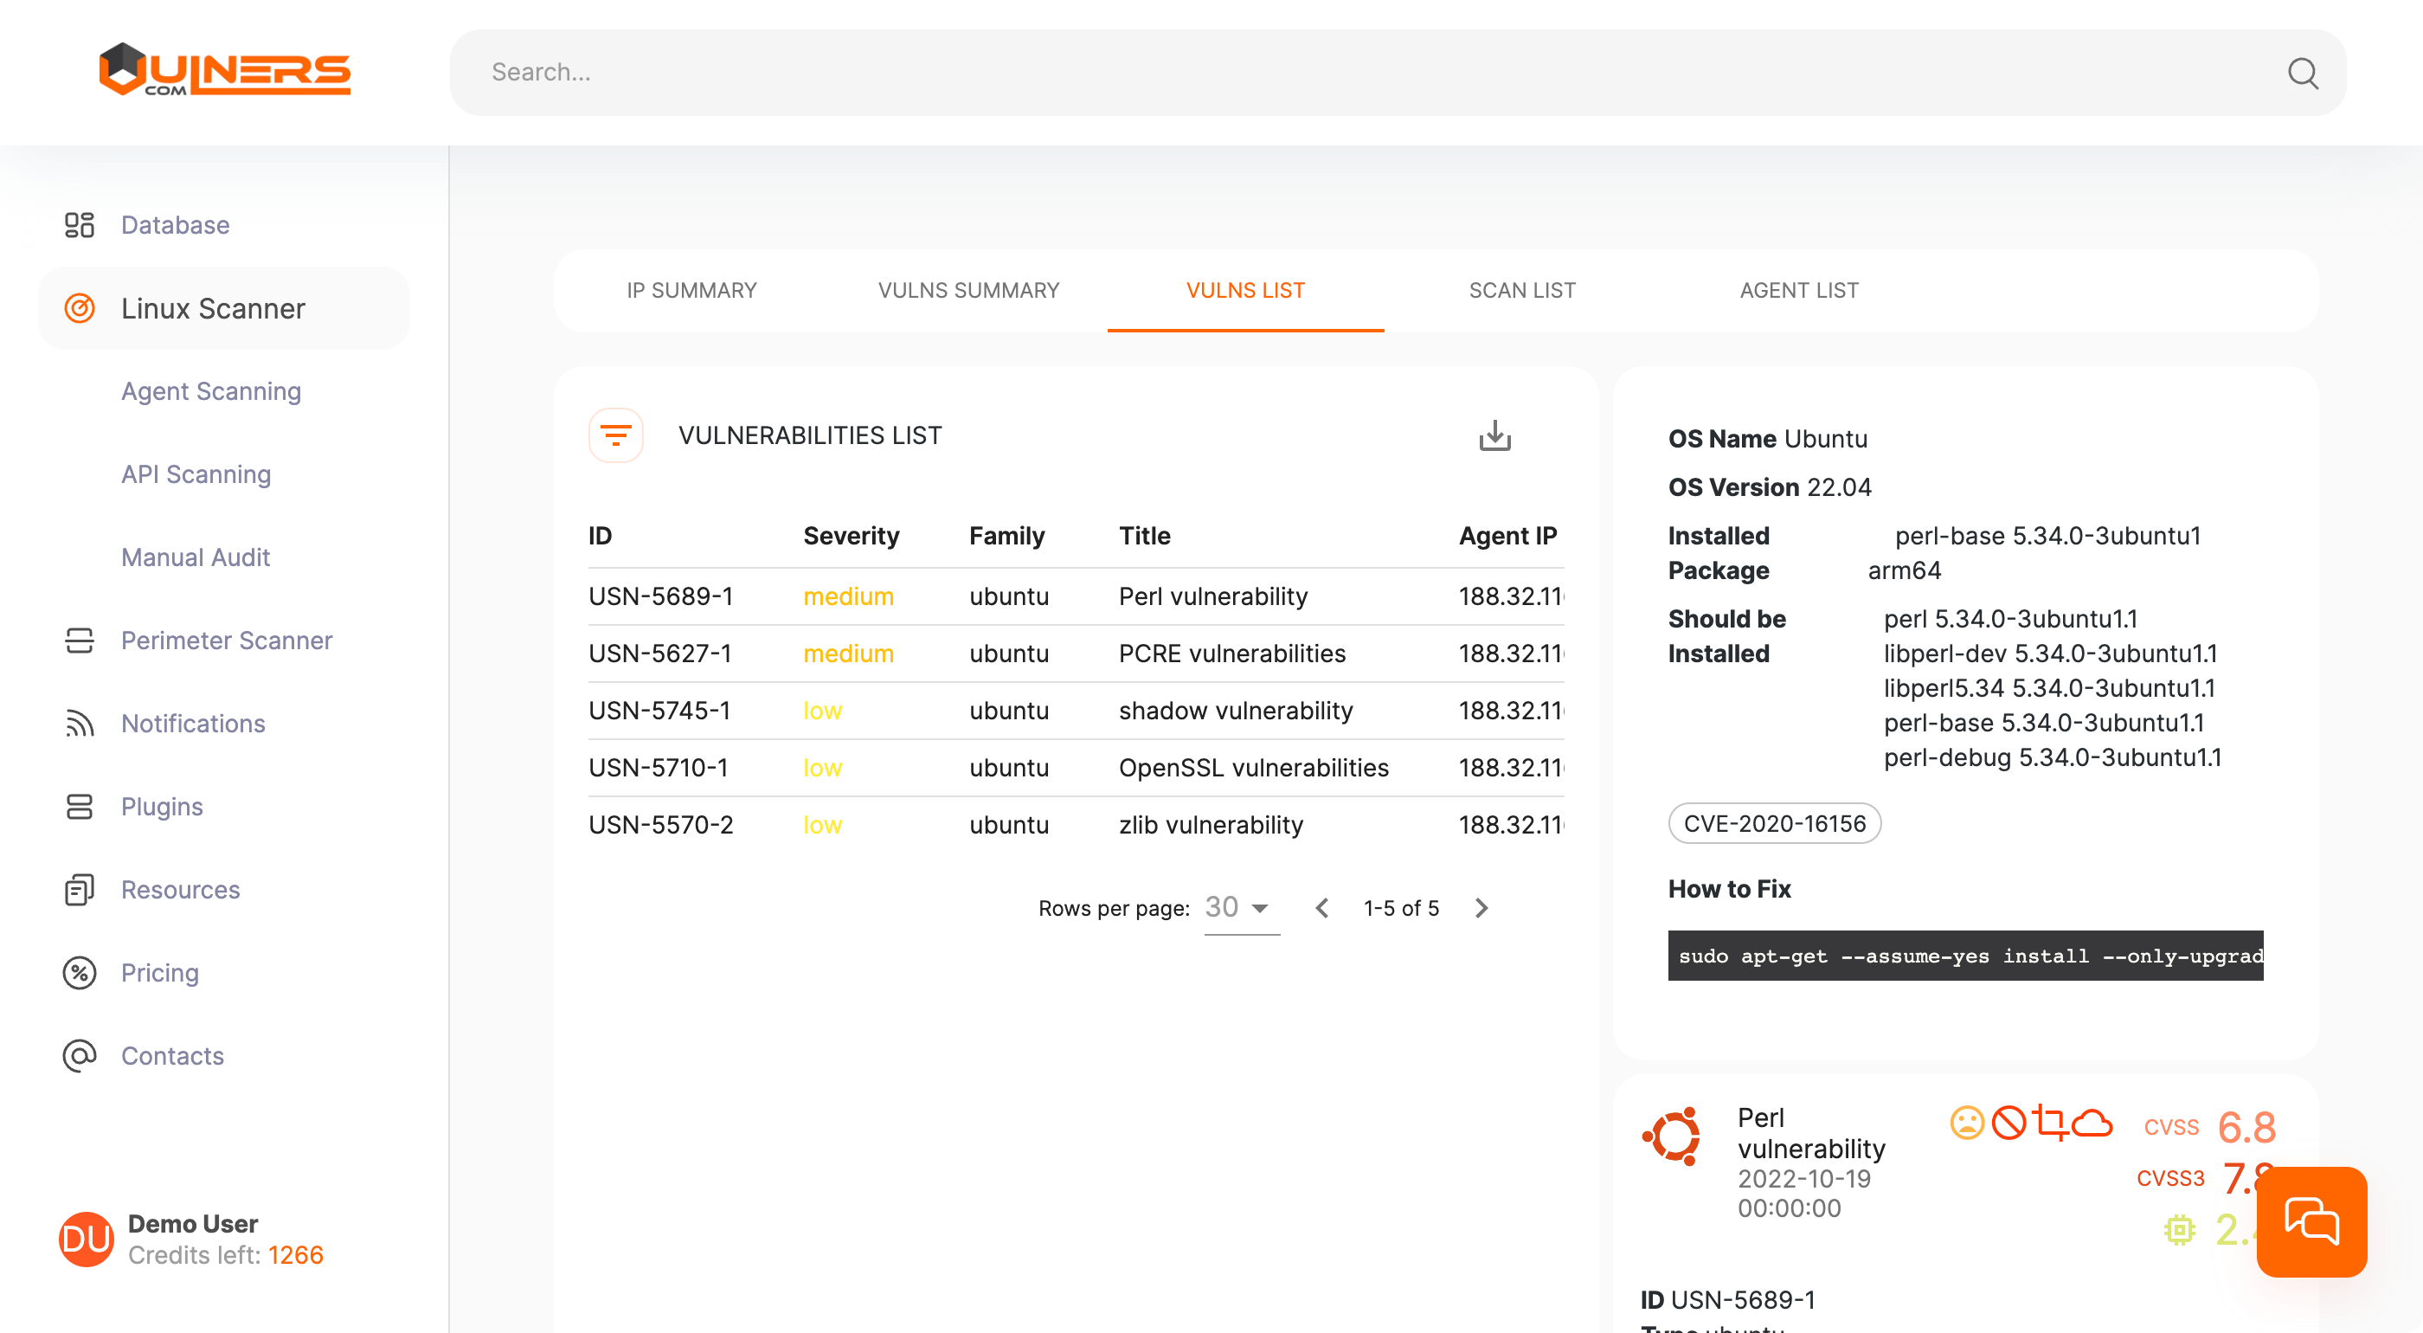The width and height of the screenshot is (2423, 1333).
Task: Click the cloud icon in the vulnerability card
Action: tap(2092, 1123)
